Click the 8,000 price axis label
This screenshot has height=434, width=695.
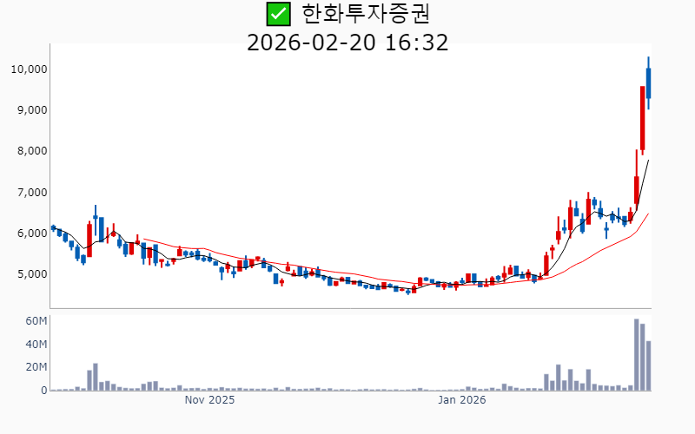click(x=30, y=151)
